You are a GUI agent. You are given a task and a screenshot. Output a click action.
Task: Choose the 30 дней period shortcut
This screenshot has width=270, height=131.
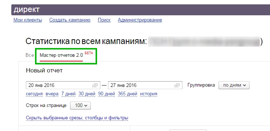[87, 94]
